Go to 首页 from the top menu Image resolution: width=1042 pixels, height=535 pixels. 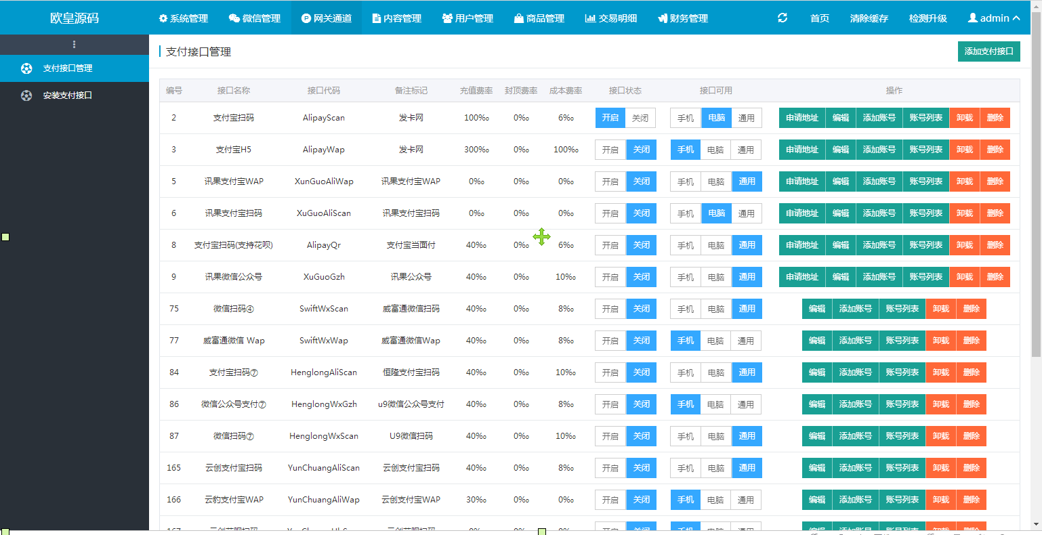tap(819, 18)
